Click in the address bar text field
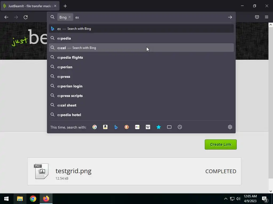This screenshot has height=204, width=273. [150, 17]
